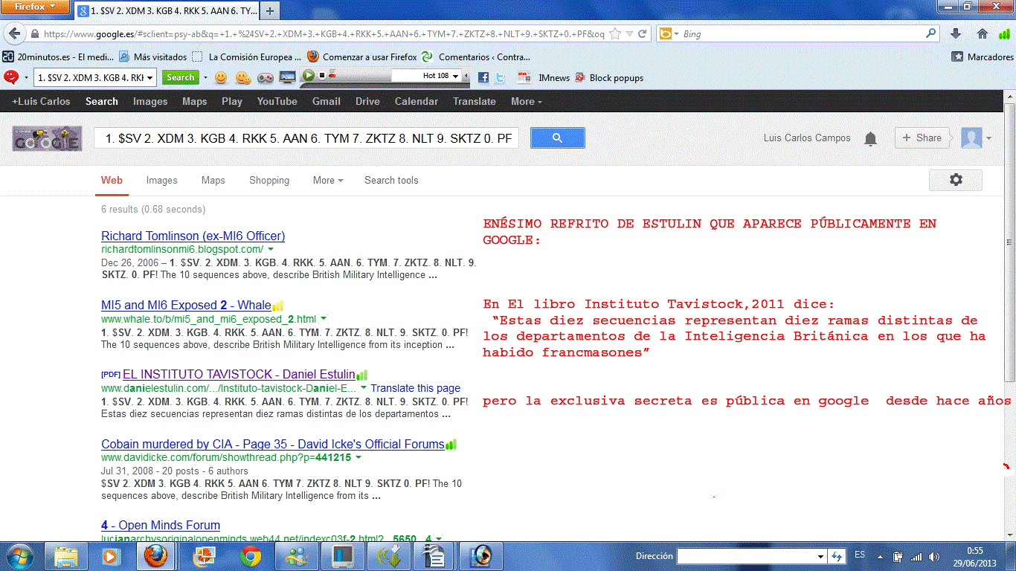The image size is (1016, 571).
Task: Expand the toolbar search box dropdown
Action: pyautogui.click(x=149, y=77)
